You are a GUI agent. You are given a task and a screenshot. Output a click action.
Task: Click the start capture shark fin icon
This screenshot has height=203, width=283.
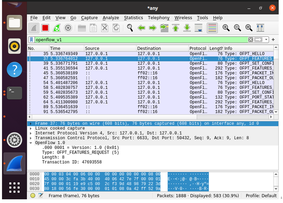(34, 28)
